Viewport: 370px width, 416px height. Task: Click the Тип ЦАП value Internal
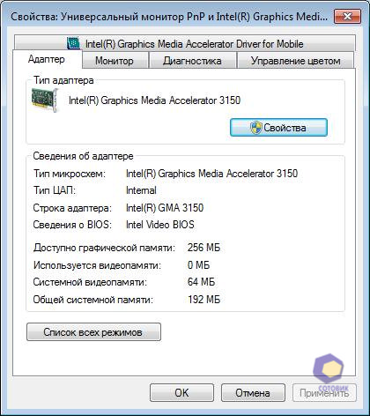tap(141, 190)
